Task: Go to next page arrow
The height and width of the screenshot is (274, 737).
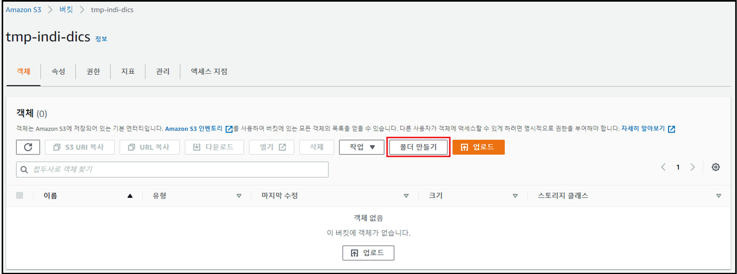Action: pyautogui.click(x=693, y=167)
